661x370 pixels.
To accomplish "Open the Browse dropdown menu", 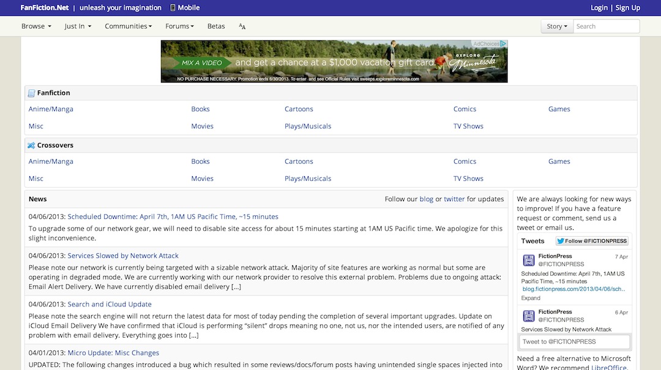I will pos(36,26).
